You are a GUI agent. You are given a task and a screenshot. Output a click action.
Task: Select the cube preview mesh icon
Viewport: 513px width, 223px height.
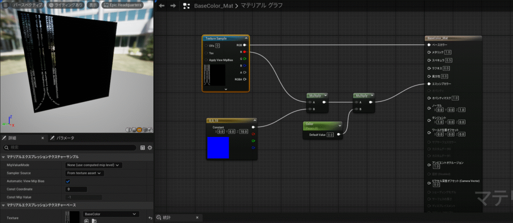tap(145, 129)
